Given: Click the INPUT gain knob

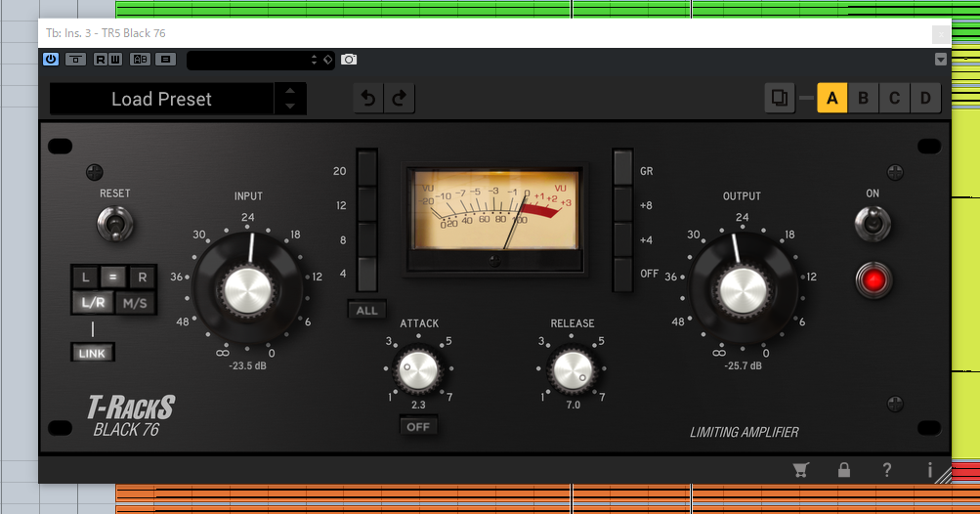Looking at the screenshot, I should coord(248,289).
